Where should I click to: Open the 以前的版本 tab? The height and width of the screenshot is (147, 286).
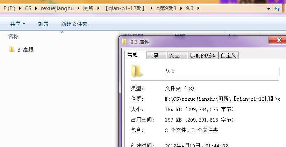(x=203, y=55)
